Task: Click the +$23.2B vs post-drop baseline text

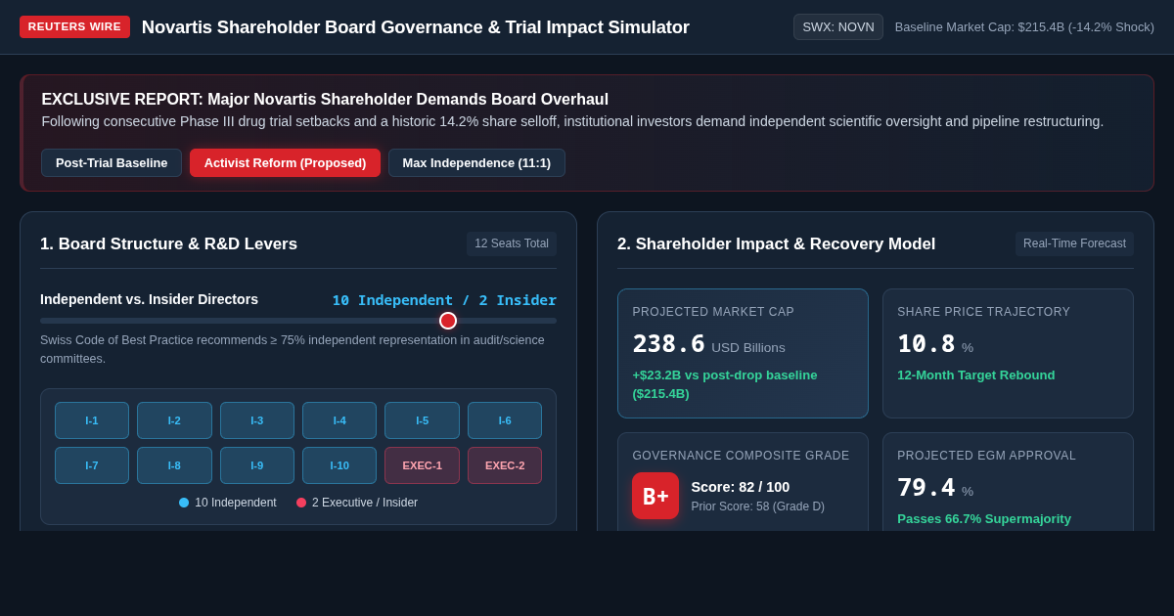Action: tap(725, 384)
